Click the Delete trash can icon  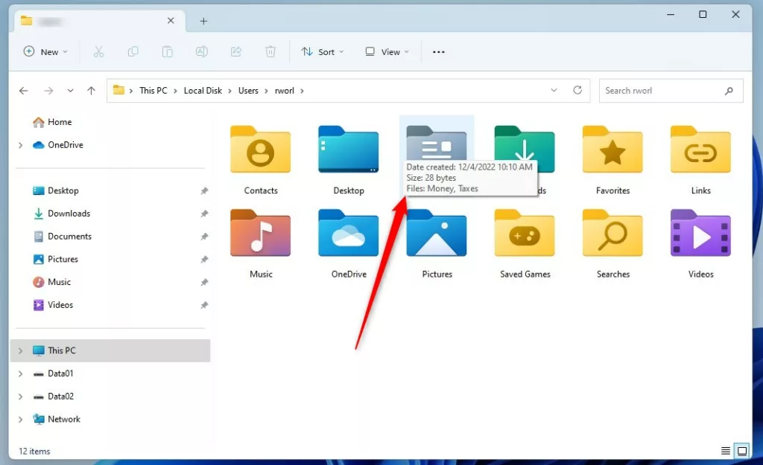[x=270, y=52]
